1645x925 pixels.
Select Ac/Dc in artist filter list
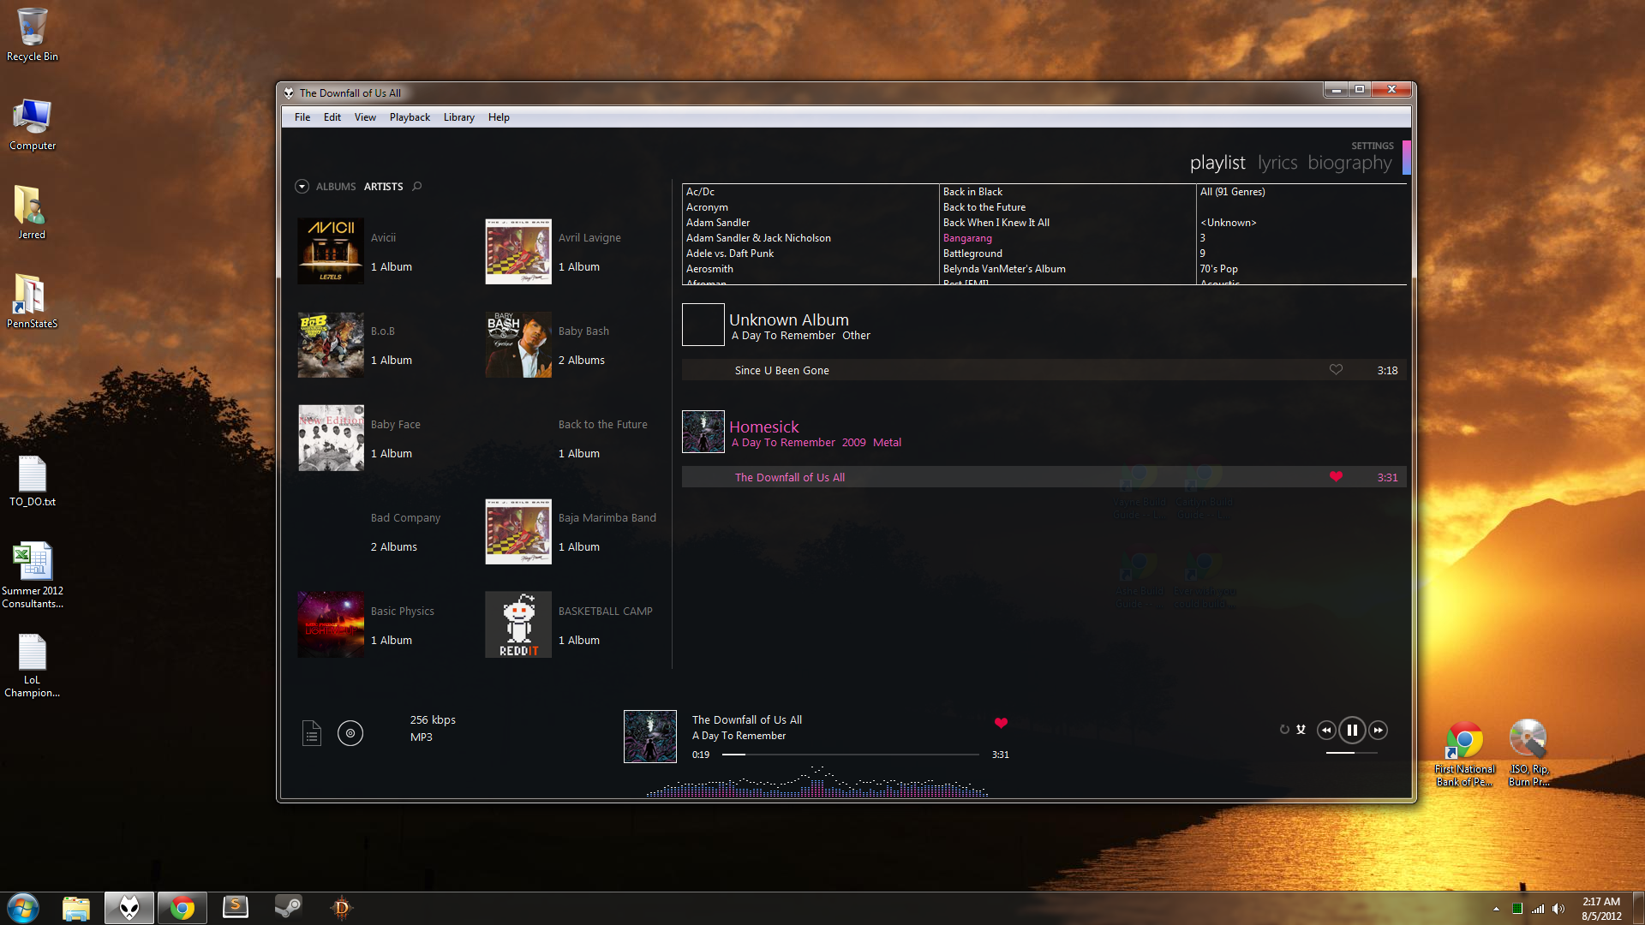pos(701,192)
